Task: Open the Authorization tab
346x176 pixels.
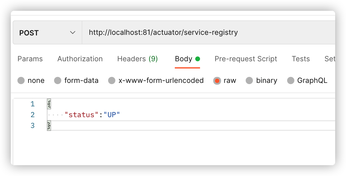Action: point(80,59)
